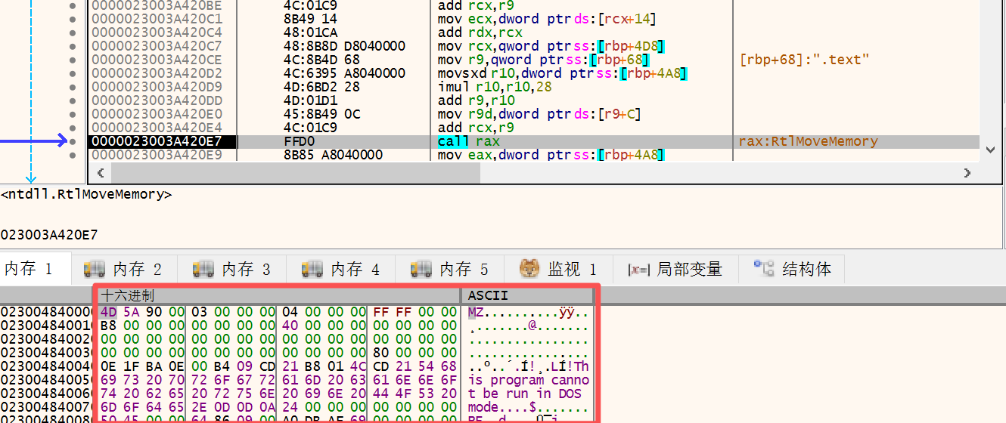Screen dimensions: 1006x423
Task: Open the 监视 1 watch icon
Action: (529, 269)
